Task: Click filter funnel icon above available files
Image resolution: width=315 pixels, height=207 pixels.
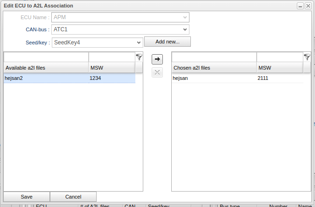Action: pyautogui.click(x=139, y=57)
